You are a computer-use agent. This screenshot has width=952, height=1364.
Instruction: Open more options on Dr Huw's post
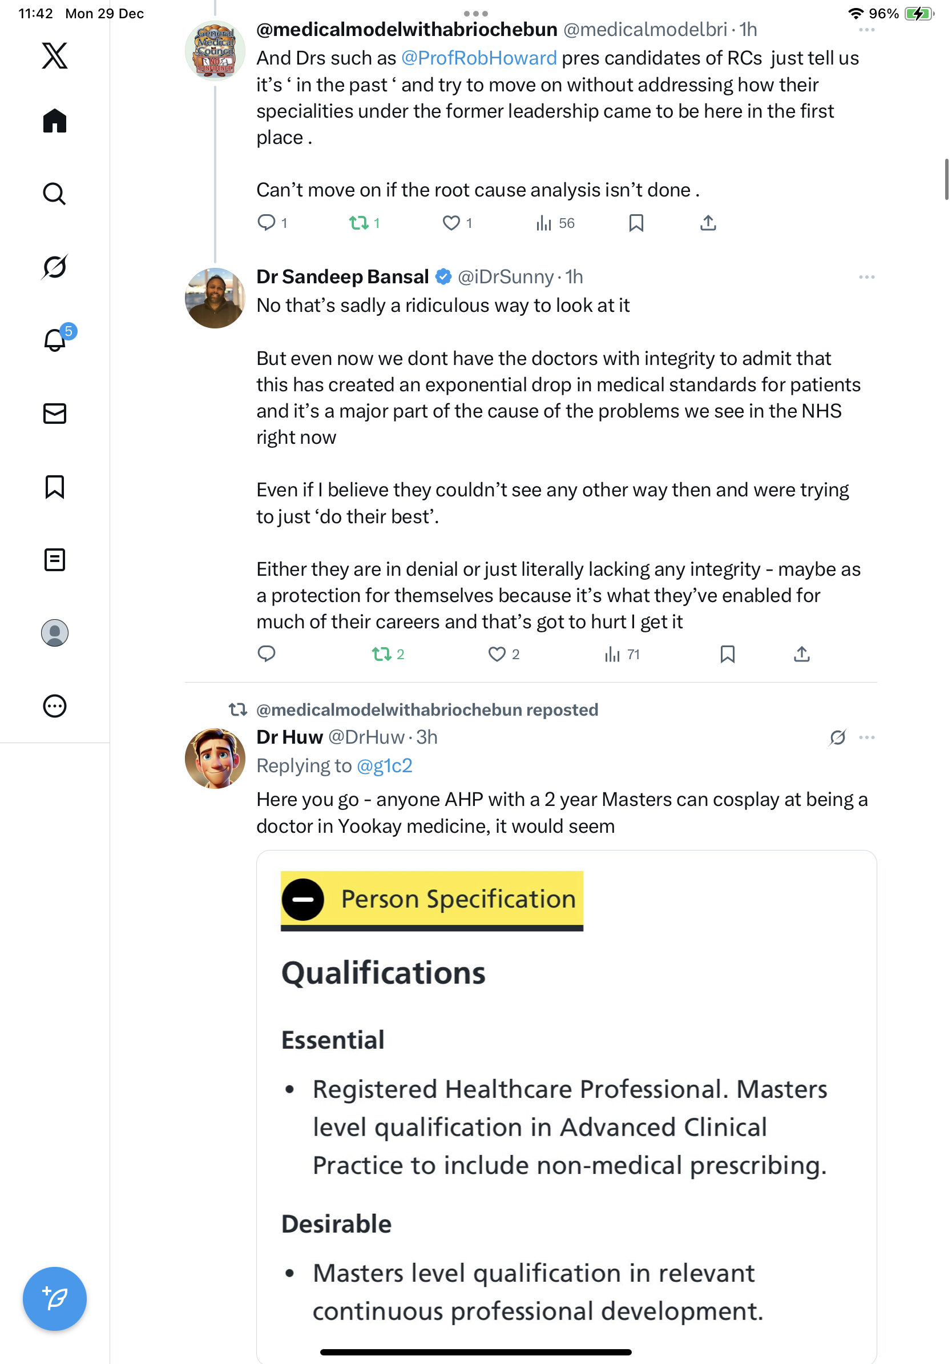click(866, 737)
